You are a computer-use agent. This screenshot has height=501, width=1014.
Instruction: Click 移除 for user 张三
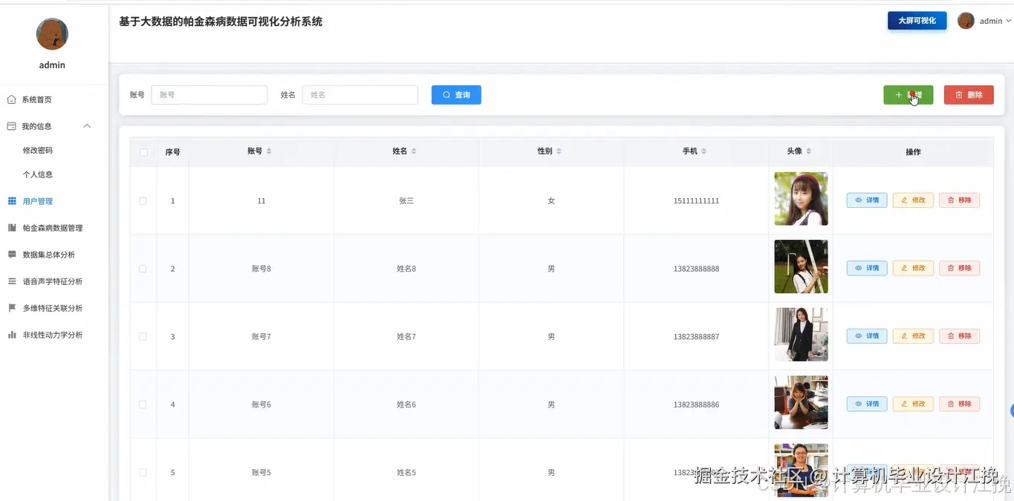click(960, 200)
